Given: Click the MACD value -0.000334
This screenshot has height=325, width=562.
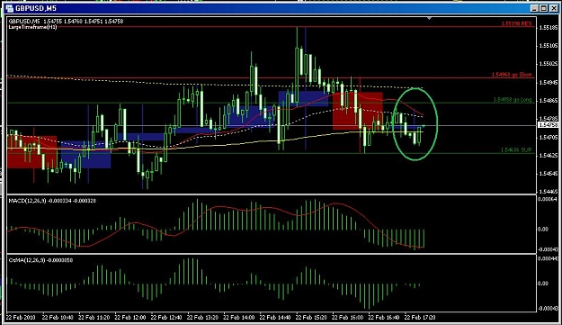Looking at the screenshot, I should (59, 201).
